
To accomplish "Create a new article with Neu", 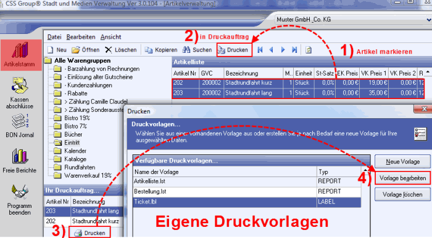I will click(57, 50).
